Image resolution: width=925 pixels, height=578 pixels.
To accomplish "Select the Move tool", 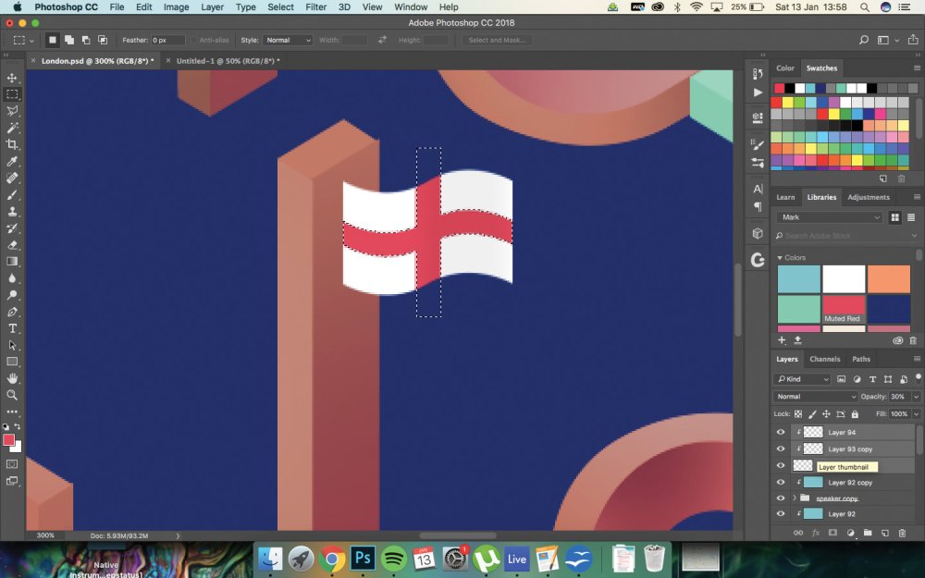I will [12, 78].
